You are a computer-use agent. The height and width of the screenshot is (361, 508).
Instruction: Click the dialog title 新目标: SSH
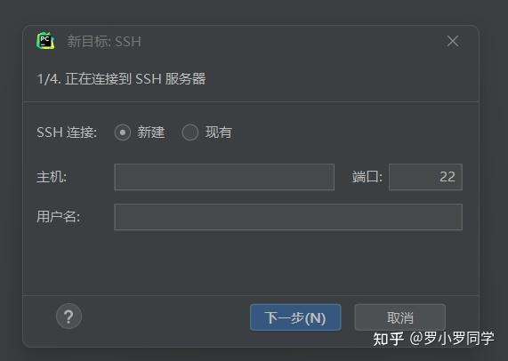tap(104, 42)
